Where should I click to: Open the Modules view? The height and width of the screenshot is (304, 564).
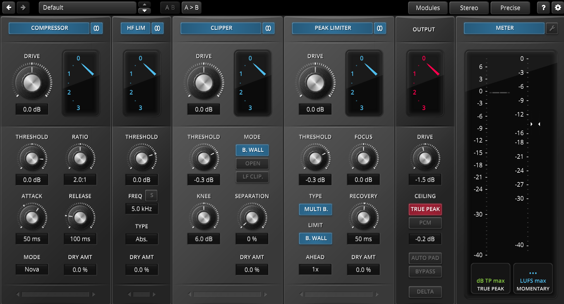tap(428, 7)
